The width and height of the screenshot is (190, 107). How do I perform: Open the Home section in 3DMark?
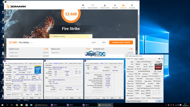(x=83, y=6)
